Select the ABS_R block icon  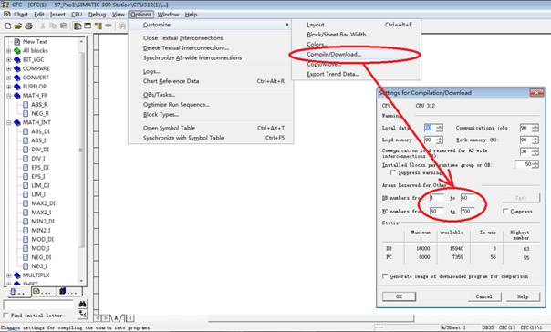click(x=26, y=104)
